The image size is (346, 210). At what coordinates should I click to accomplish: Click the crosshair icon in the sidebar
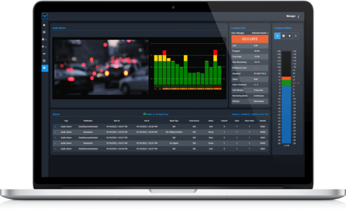[x=44, y=61]
